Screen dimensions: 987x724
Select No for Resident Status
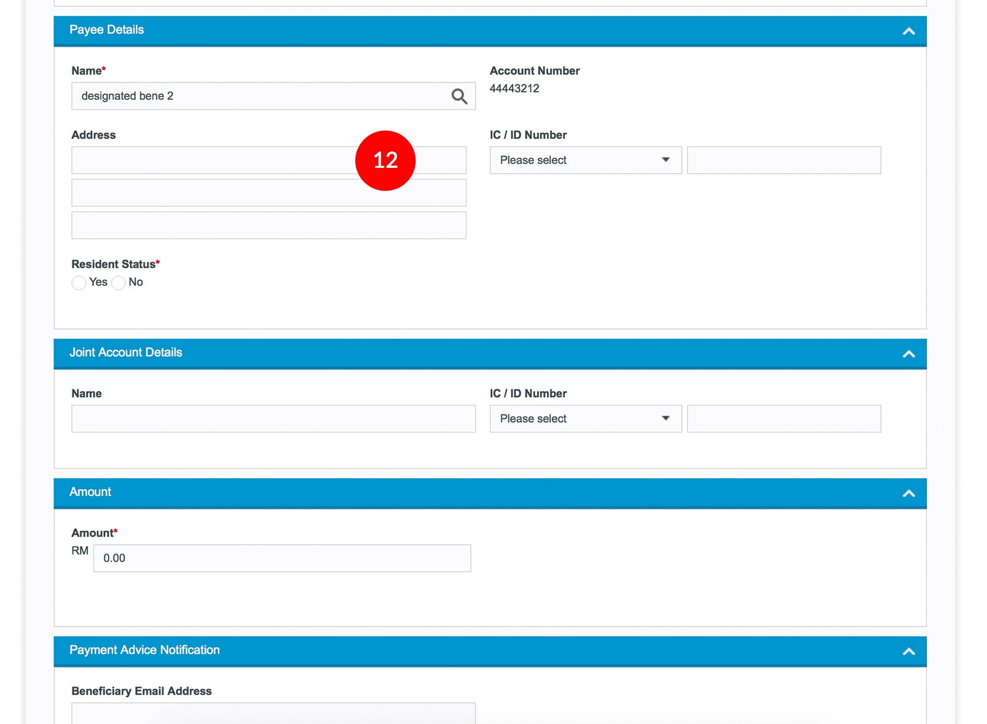(118, 282)
